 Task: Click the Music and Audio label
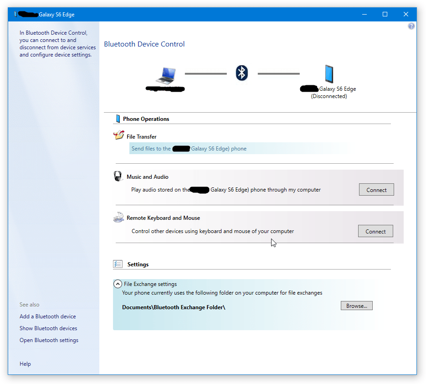(x=147, y=177)
